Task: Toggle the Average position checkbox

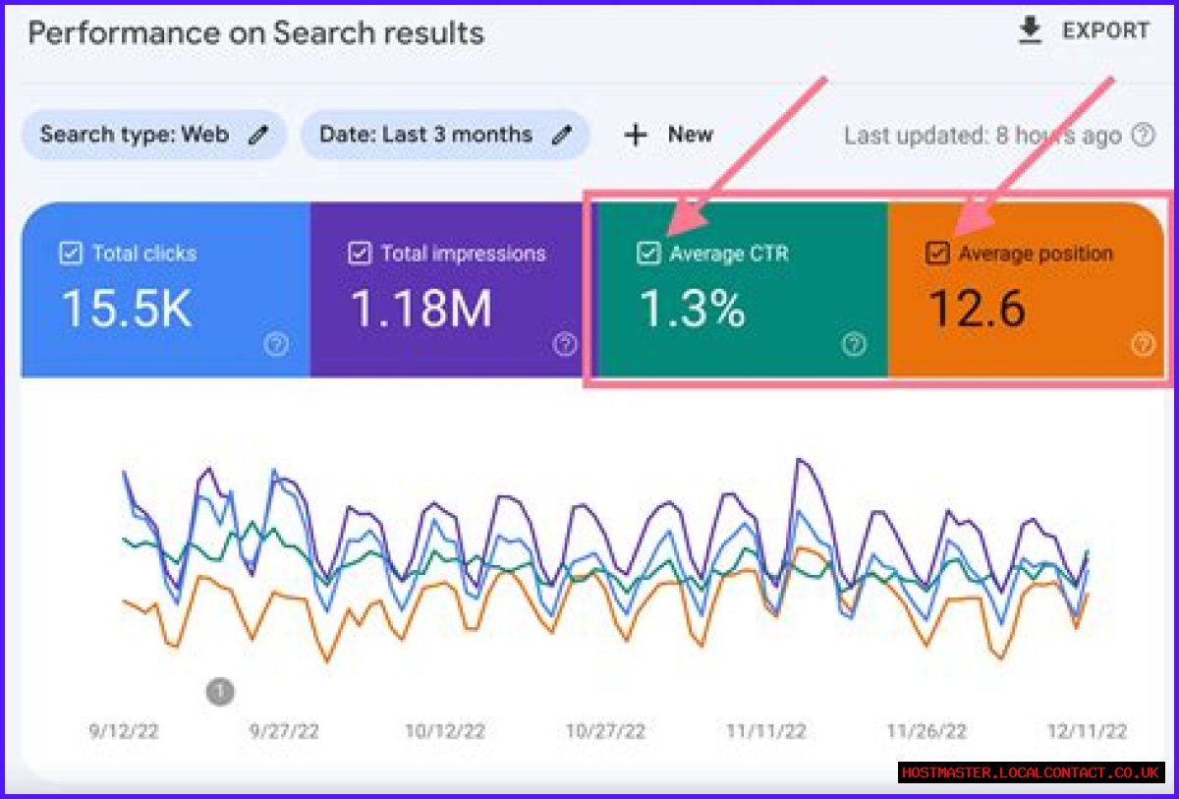Action: coord(937,254)
